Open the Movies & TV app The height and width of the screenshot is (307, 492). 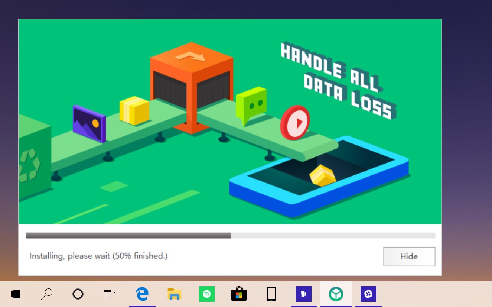[x=304, y=294]
